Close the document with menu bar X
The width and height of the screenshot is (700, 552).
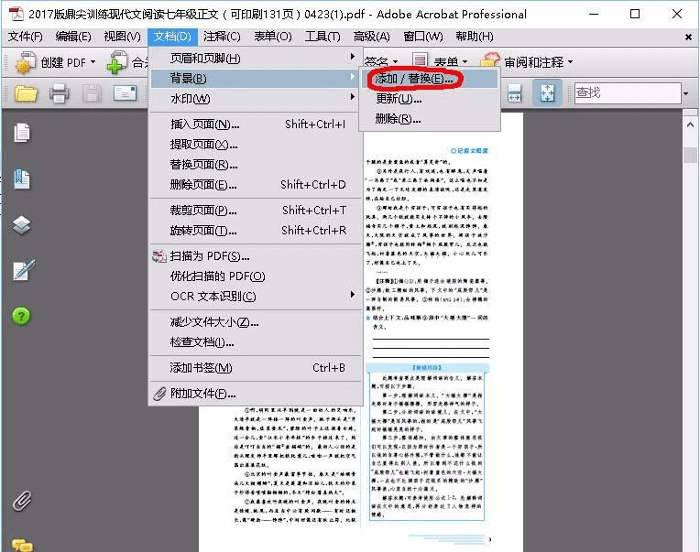688,38
